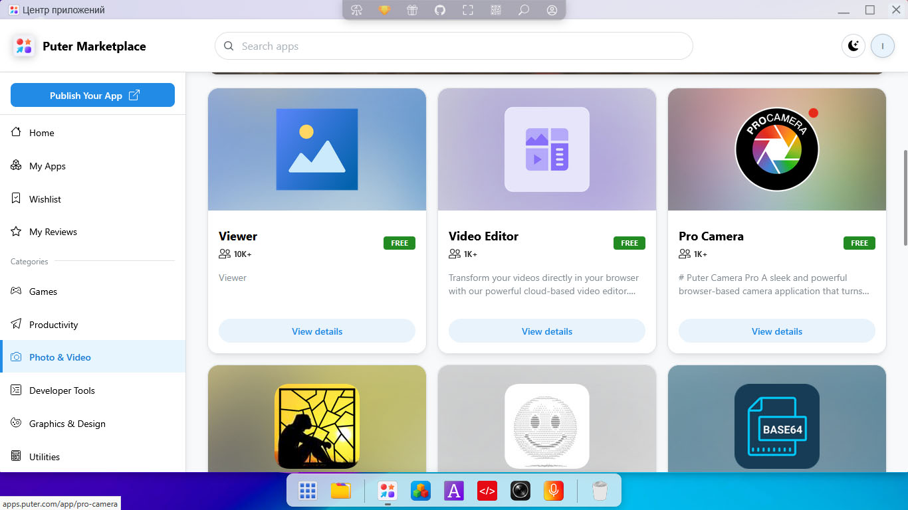Go to Home in the sidebar
Screen dimensions: 908x510
[92, 133]
